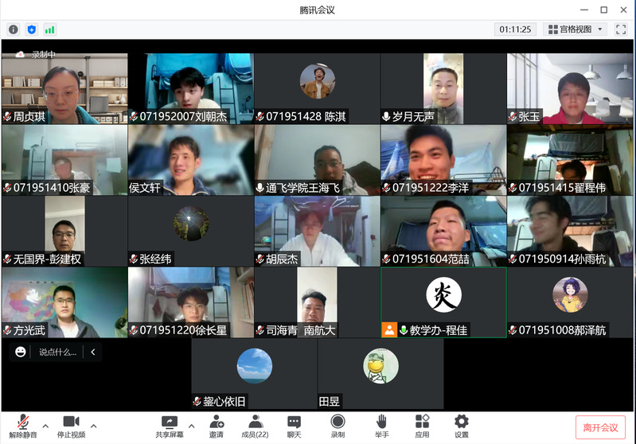The width and height of the screenshot is (636, 444).
Task: Expand audio options arrow beside 解除静音
Action: point(45,425)
